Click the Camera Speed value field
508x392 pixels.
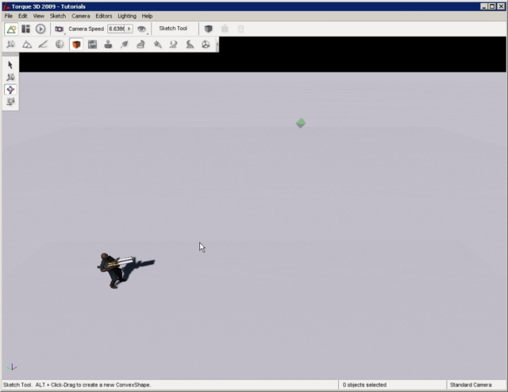[x=117, y=29]
